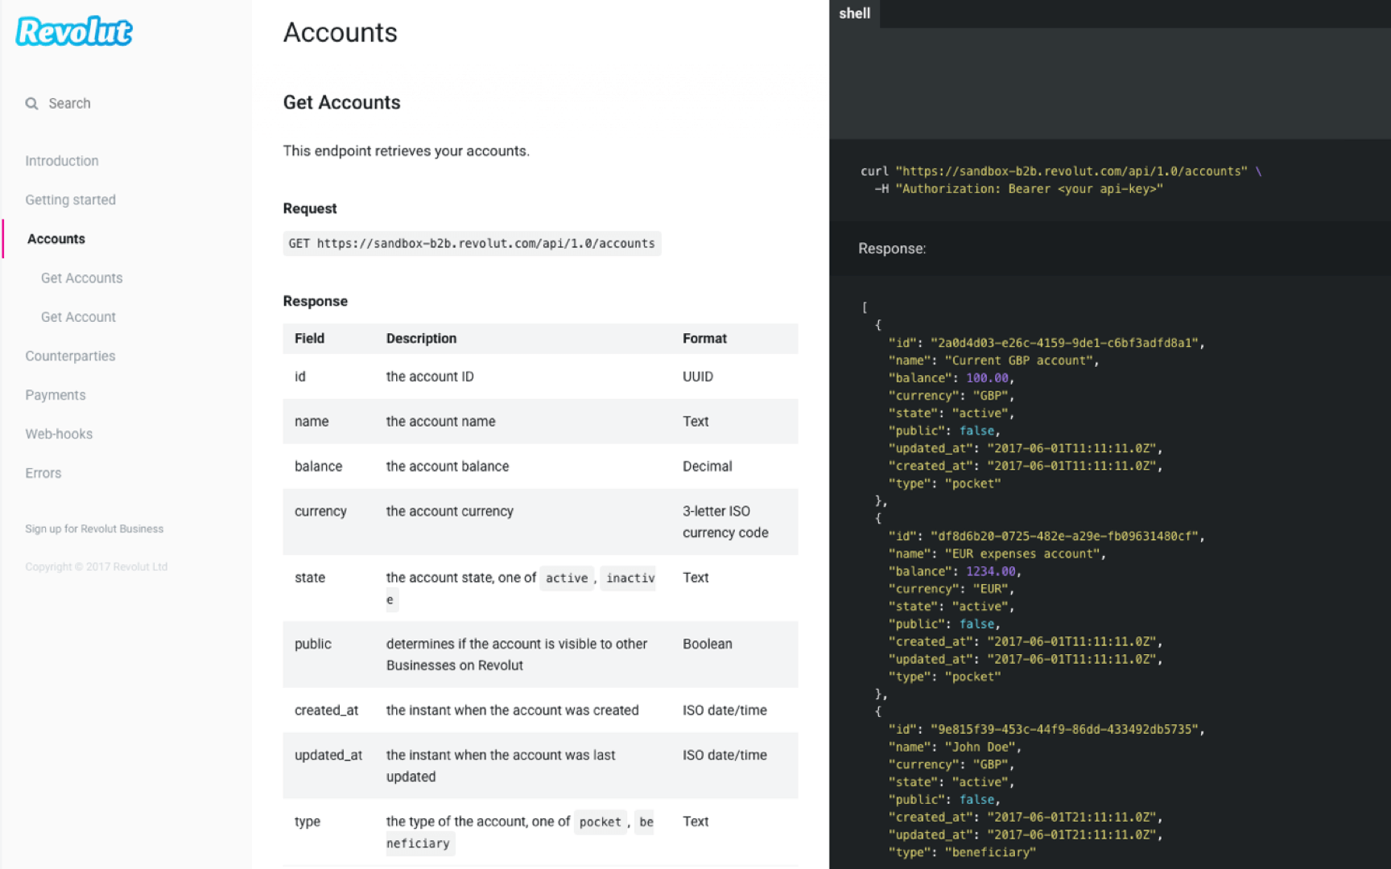Click the Accounts page title

340,33
